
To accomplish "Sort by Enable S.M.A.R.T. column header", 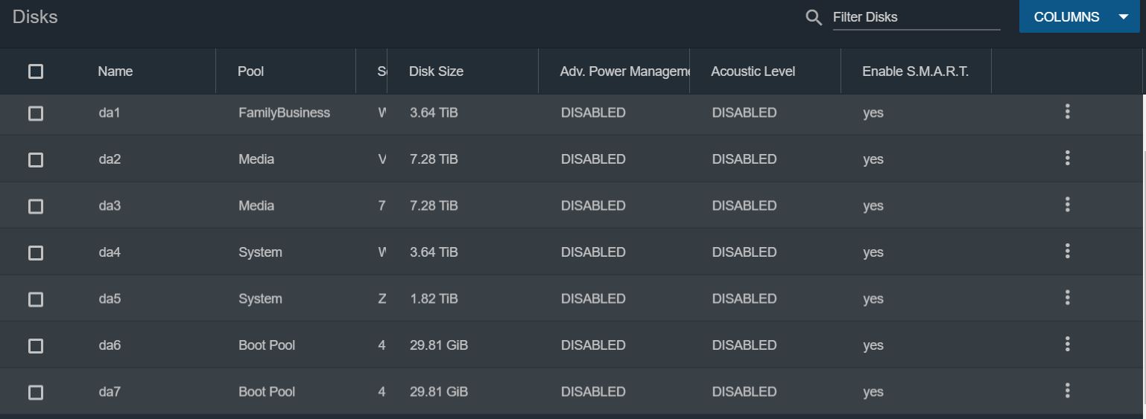I will pyautogui.click(x=915, y=71).
